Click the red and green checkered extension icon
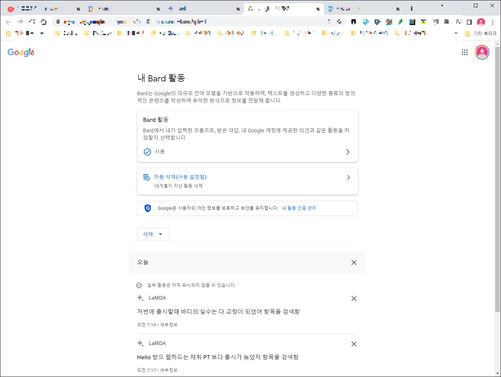The image size is (501, 377). 389,22
